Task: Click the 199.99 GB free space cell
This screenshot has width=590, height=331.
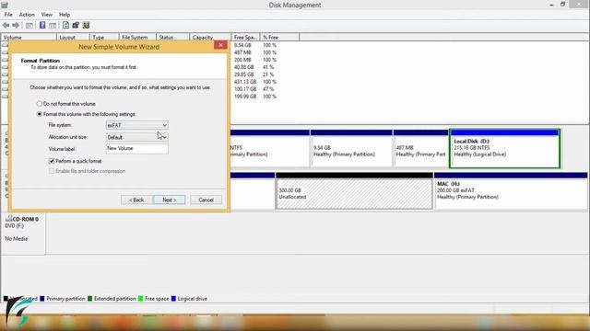Action: click(x=245, y=97)
